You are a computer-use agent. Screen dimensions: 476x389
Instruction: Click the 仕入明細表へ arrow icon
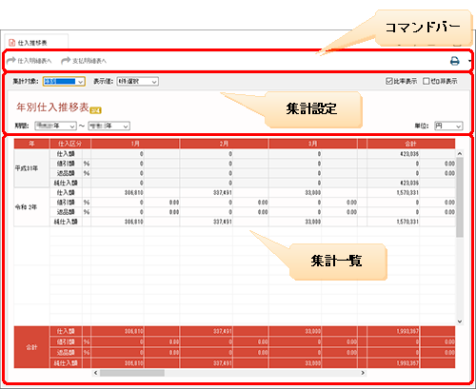coord(11,60)
